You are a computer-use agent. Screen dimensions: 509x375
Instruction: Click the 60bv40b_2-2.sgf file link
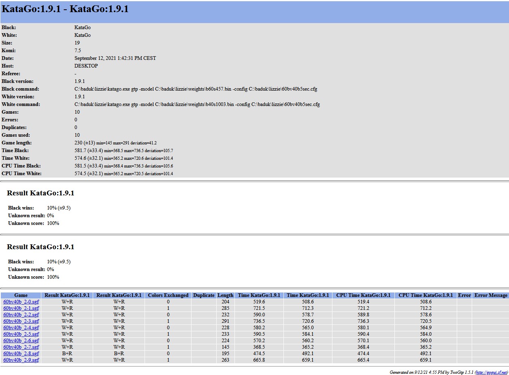pos(21,315)
